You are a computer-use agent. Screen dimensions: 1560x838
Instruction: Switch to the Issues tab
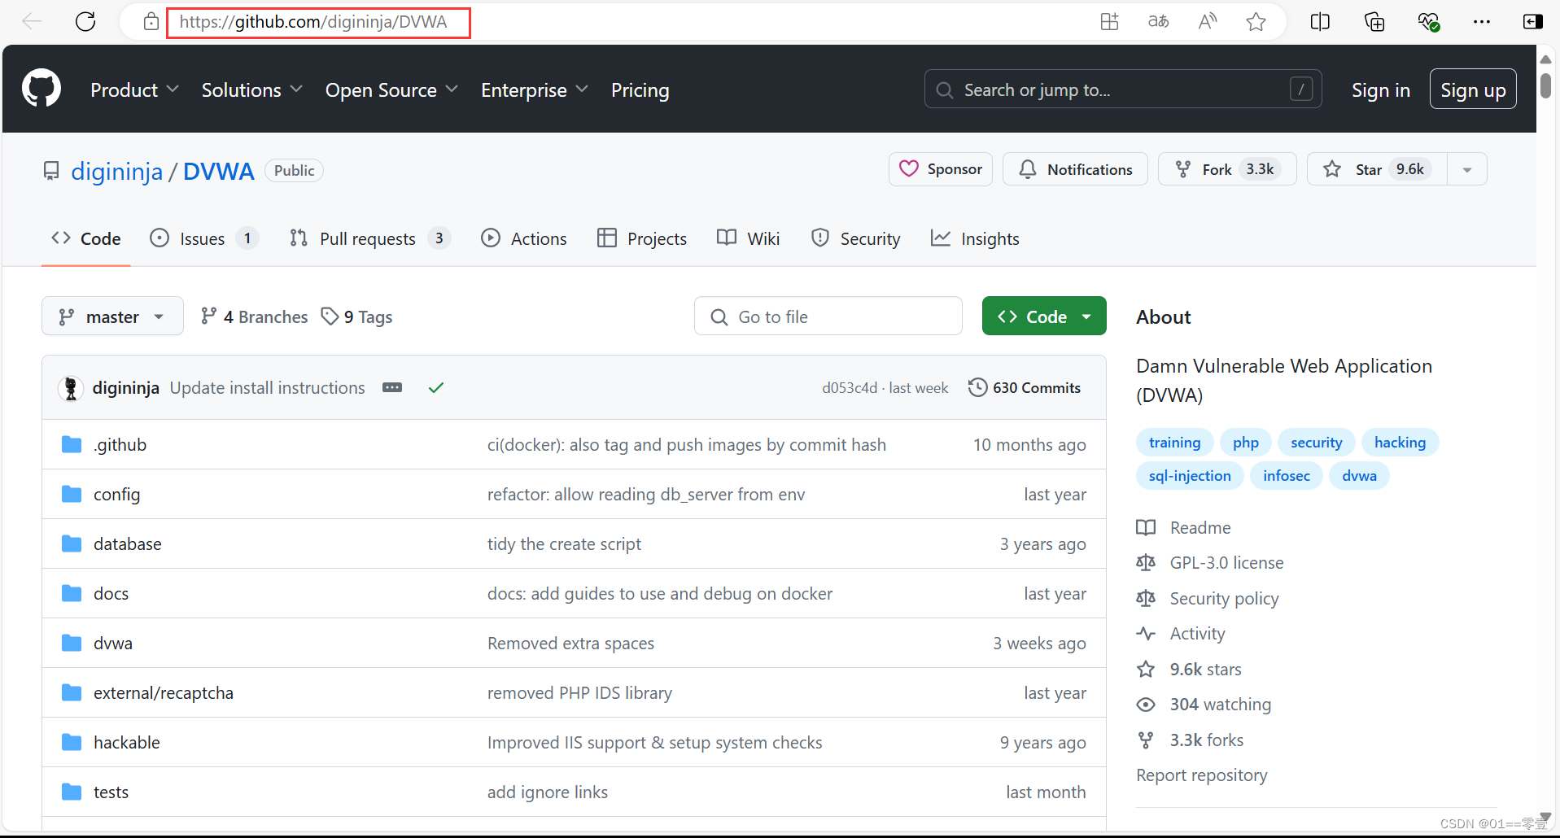204,238
